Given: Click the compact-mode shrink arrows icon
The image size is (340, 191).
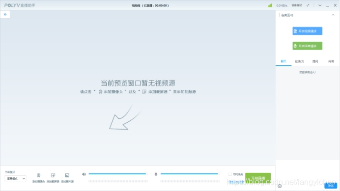Looking at the screenshot, I should pyautogui.click(x=308, y=5).
